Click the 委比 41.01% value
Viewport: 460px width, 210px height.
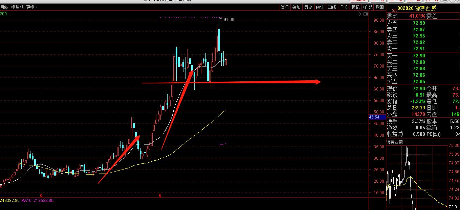(x=417, y=16)
